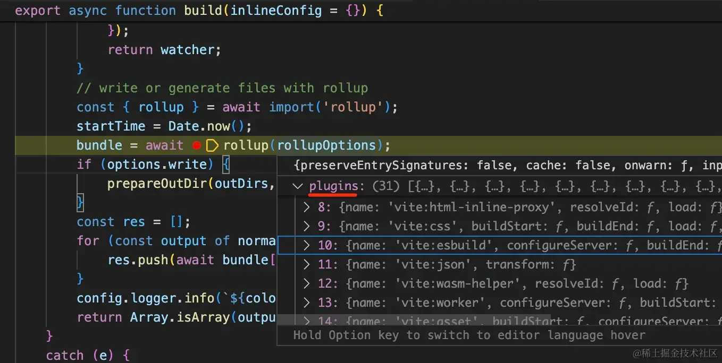Screen dimensions: 722x363
Task: Toggle the red breakpoint dot before rollup
Action: (x=196, y=145)
